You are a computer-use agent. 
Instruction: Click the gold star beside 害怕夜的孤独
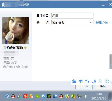[25, 48]
